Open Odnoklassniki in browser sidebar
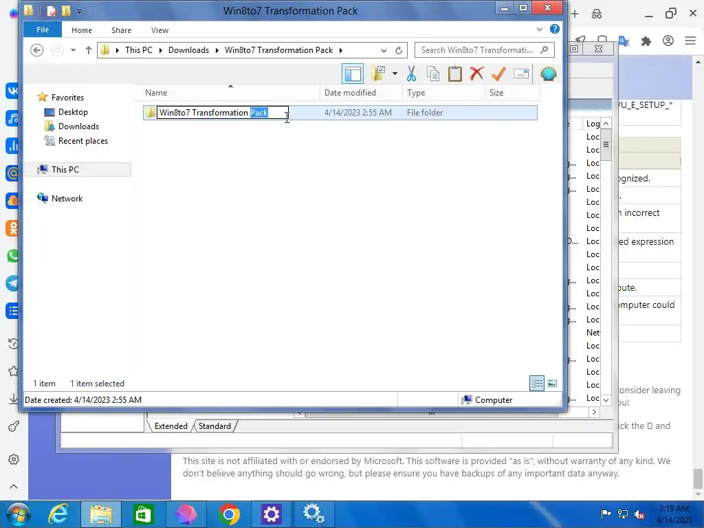 coord(12,228)
